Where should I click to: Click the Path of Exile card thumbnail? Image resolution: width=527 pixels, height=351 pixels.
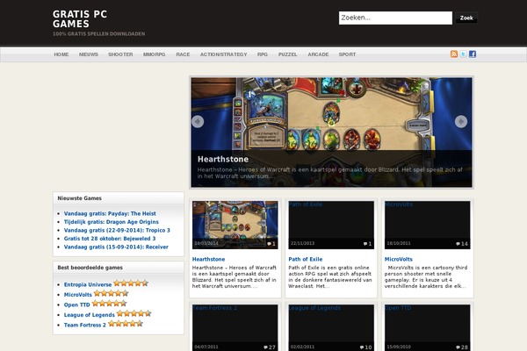(331, 225)
